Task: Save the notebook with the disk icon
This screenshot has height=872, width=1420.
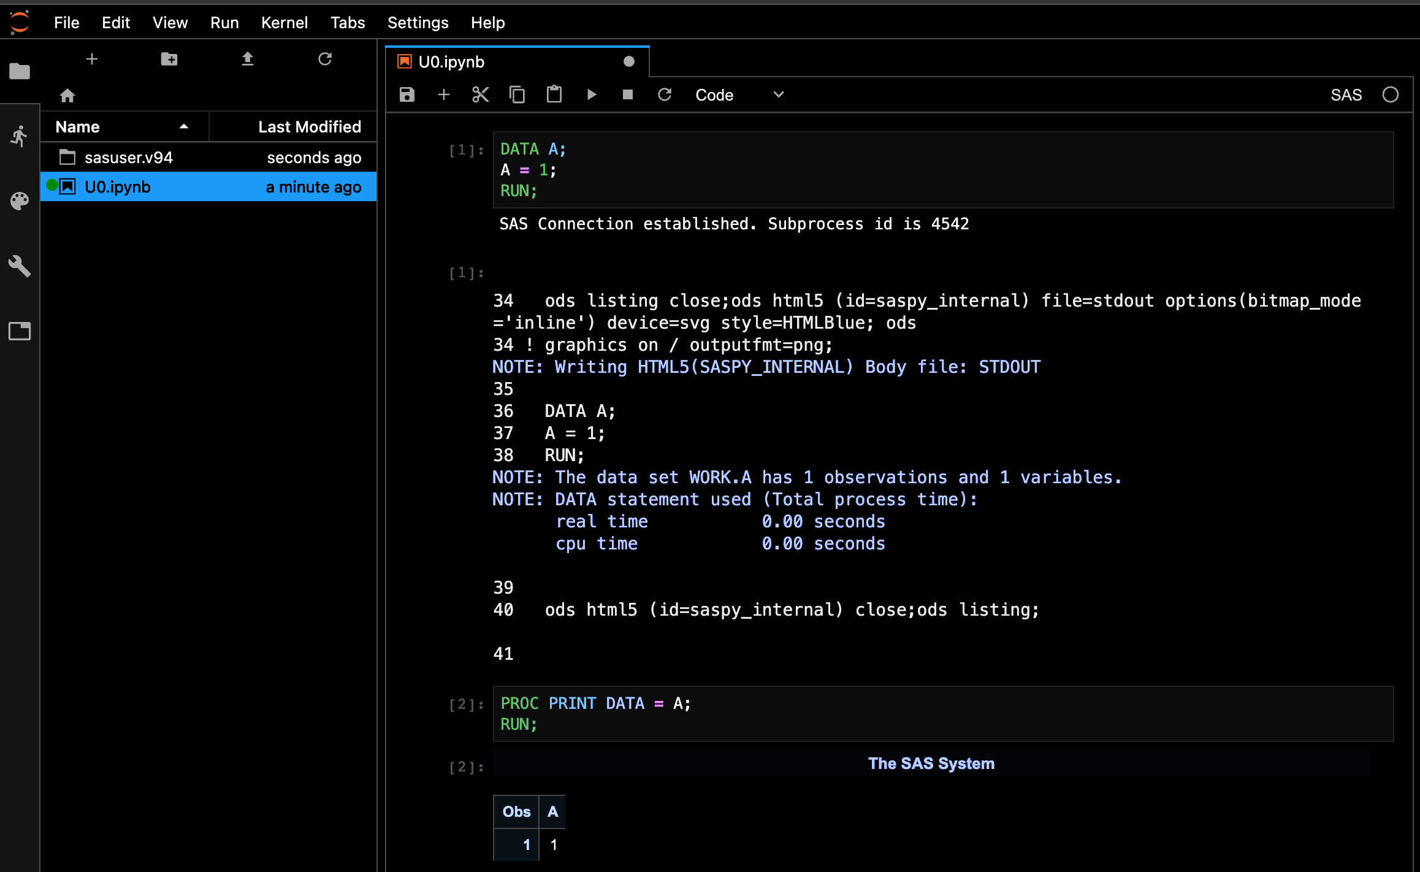Action: coord(407,94)
